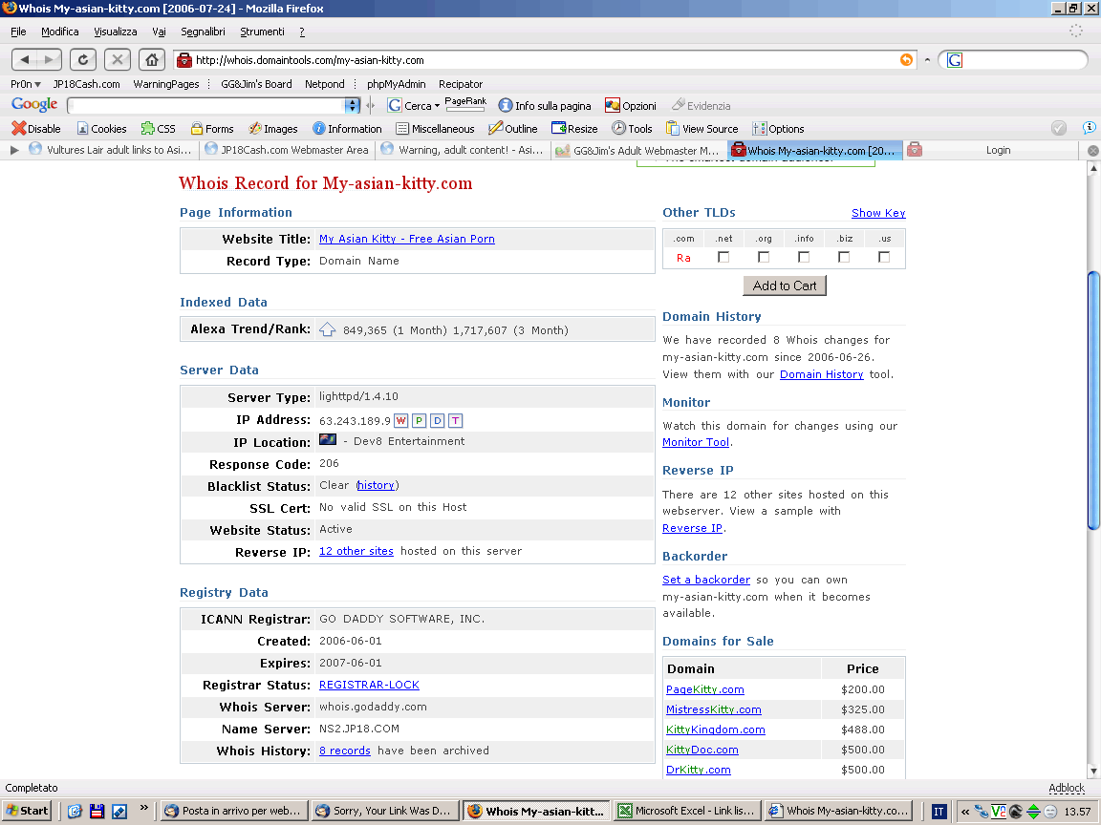Click the Windows Start button
Screen dimensions: 1101x825
point(27,811)
